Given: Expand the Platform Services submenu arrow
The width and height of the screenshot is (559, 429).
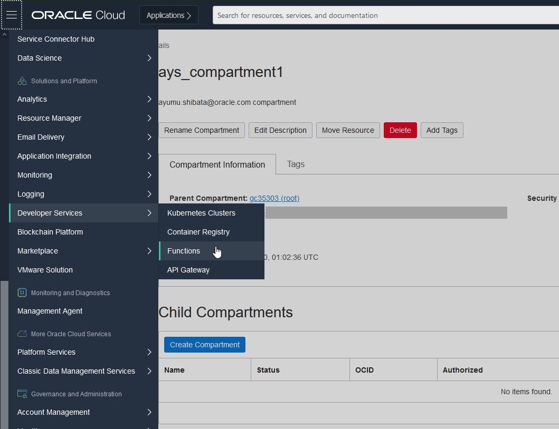Looking at the screenshot, I should pos(149,352).
